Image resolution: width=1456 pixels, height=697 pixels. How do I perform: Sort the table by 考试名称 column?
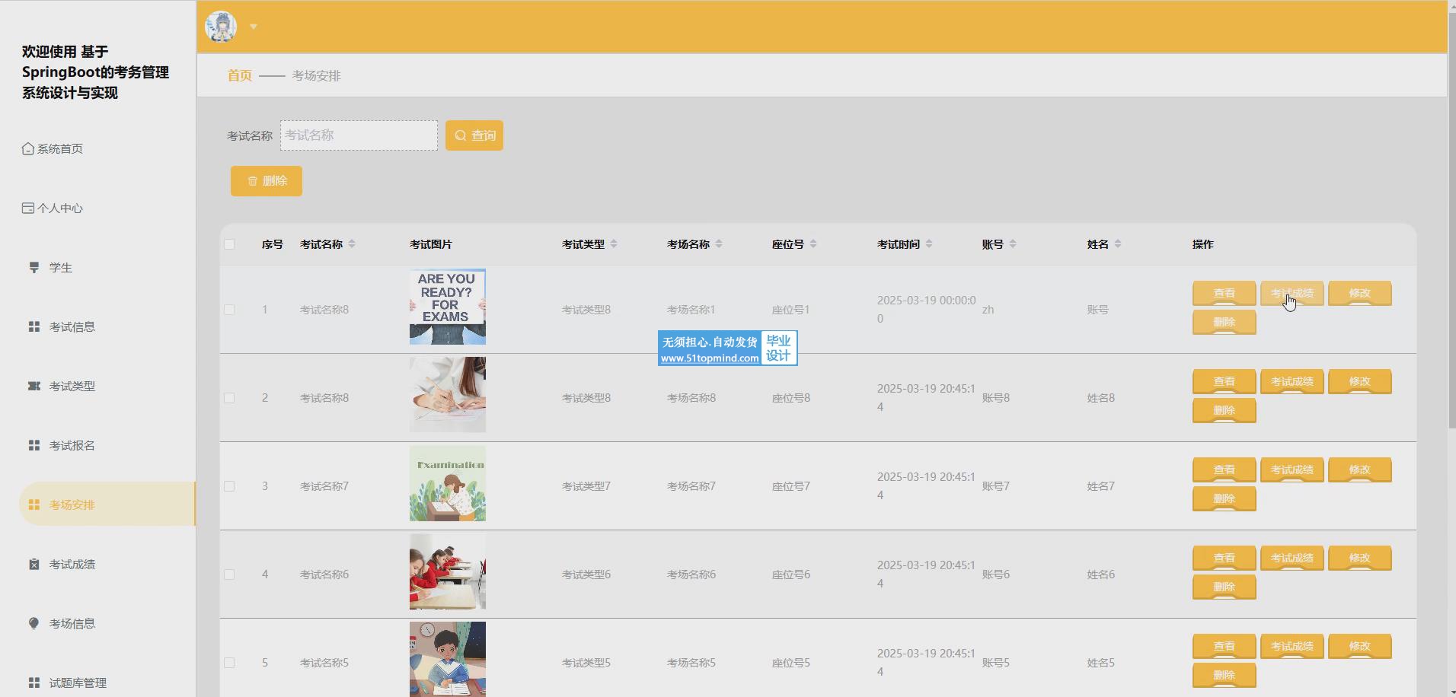click(351, 244)
